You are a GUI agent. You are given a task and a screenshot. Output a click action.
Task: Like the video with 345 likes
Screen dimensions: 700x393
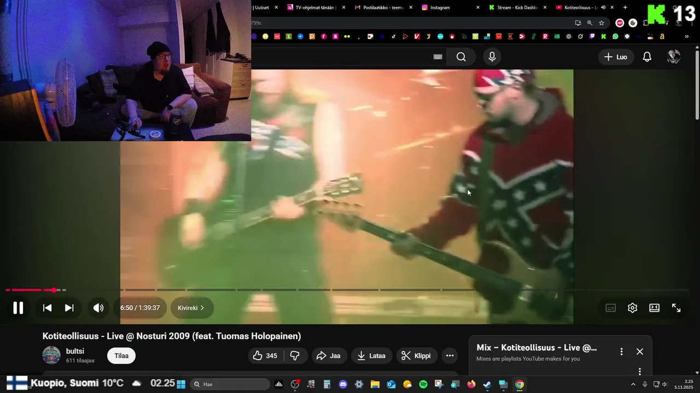tap(265, 356)
